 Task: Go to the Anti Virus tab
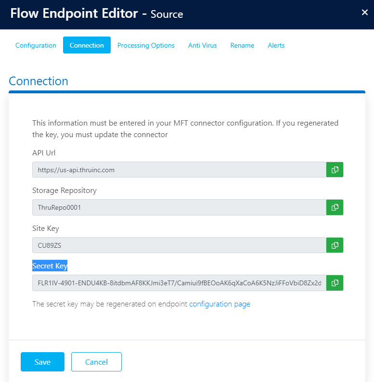[x=202, y=45]
